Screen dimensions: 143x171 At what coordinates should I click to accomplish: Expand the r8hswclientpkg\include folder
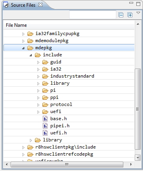23,148
